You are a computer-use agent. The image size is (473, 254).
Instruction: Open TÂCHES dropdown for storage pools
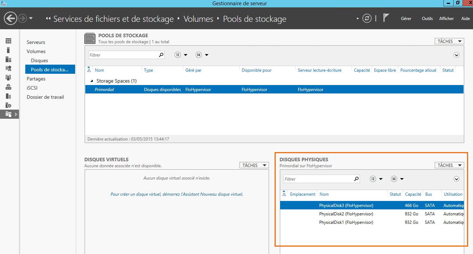[449, 41]
